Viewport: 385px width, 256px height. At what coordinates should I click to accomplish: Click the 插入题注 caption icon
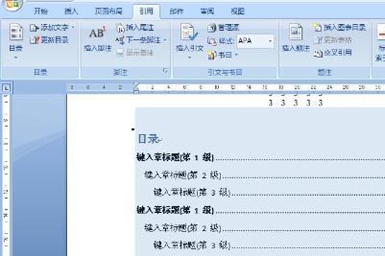tap(295, 32)
